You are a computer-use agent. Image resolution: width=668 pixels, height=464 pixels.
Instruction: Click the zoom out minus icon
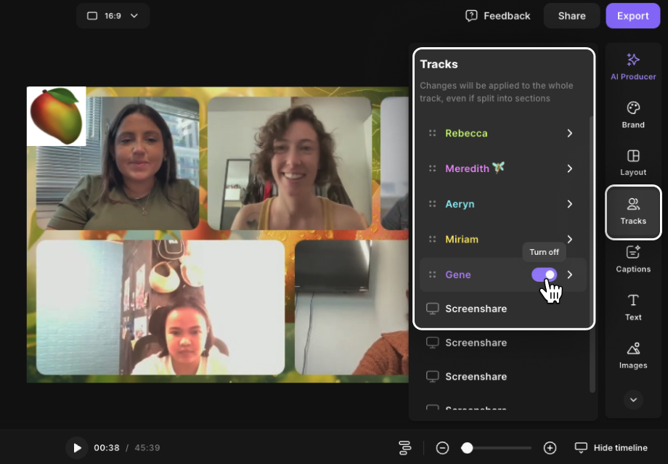pos(442,448)
